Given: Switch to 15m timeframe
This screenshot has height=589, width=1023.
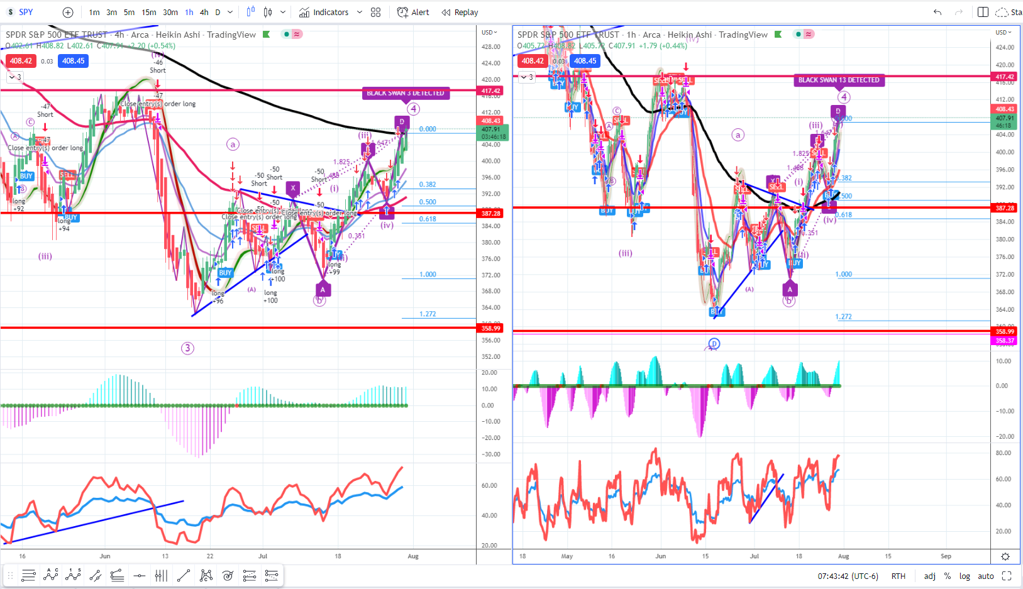Looking at the screenshot, I should pyautogui.click(x=149, y=12).
